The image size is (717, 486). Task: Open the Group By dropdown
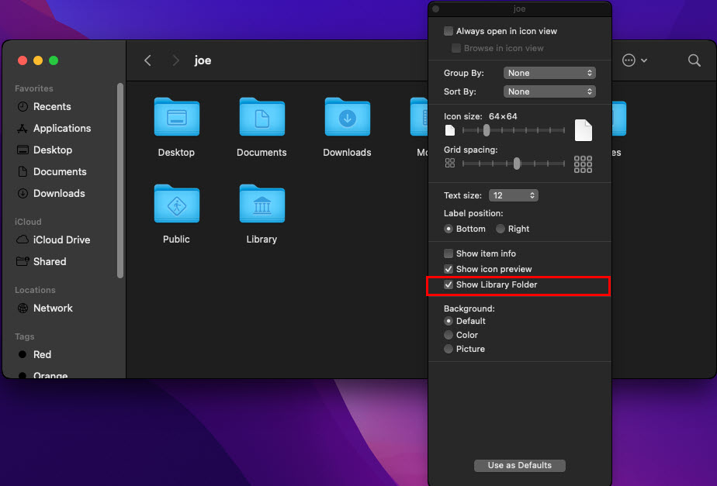point(549,73)
